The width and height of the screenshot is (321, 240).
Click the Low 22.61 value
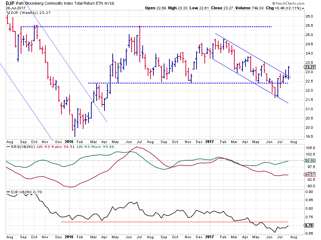click(199, 8)
